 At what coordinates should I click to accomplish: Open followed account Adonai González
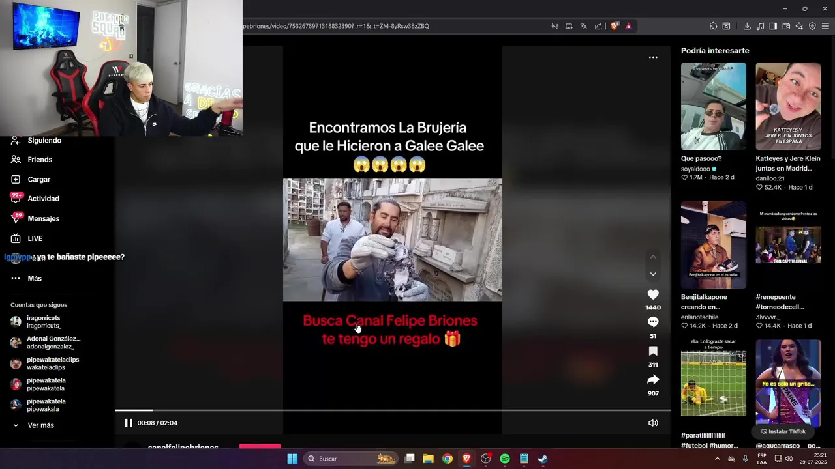[53, 343]
